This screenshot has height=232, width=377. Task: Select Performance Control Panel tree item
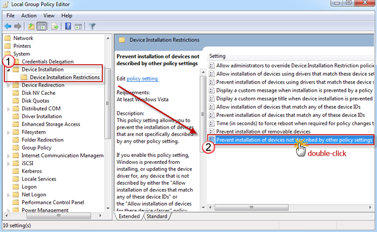(53, 202)
